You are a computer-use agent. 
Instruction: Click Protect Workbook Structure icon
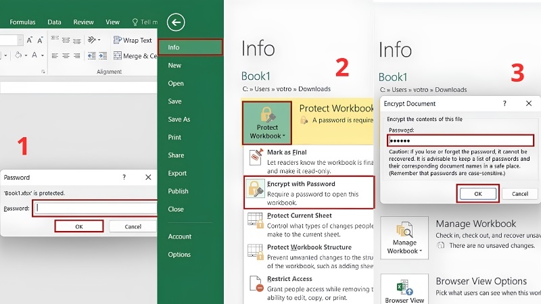pos(256,251)
